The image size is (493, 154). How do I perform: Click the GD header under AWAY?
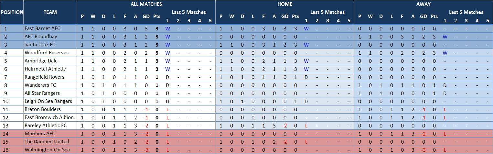pos(423,16)
